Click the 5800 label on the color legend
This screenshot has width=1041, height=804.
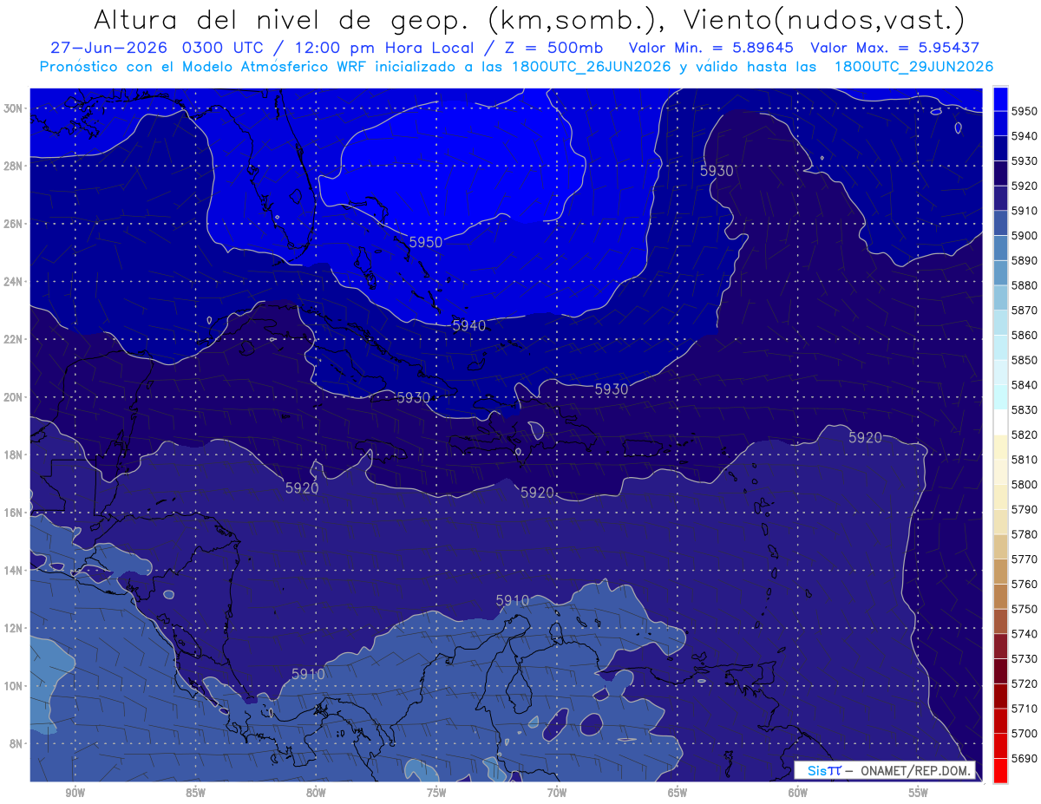click(1024, 484)
